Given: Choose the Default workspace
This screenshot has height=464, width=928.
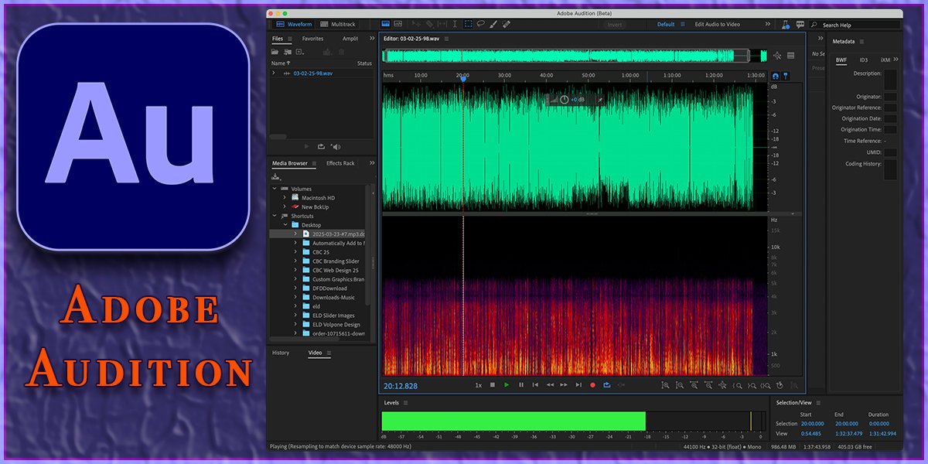Looking at the screenshot, I should pos(666,25).
